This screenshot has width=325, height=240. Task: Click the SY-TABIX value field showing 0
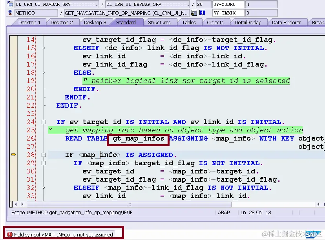tap(261, 13)
